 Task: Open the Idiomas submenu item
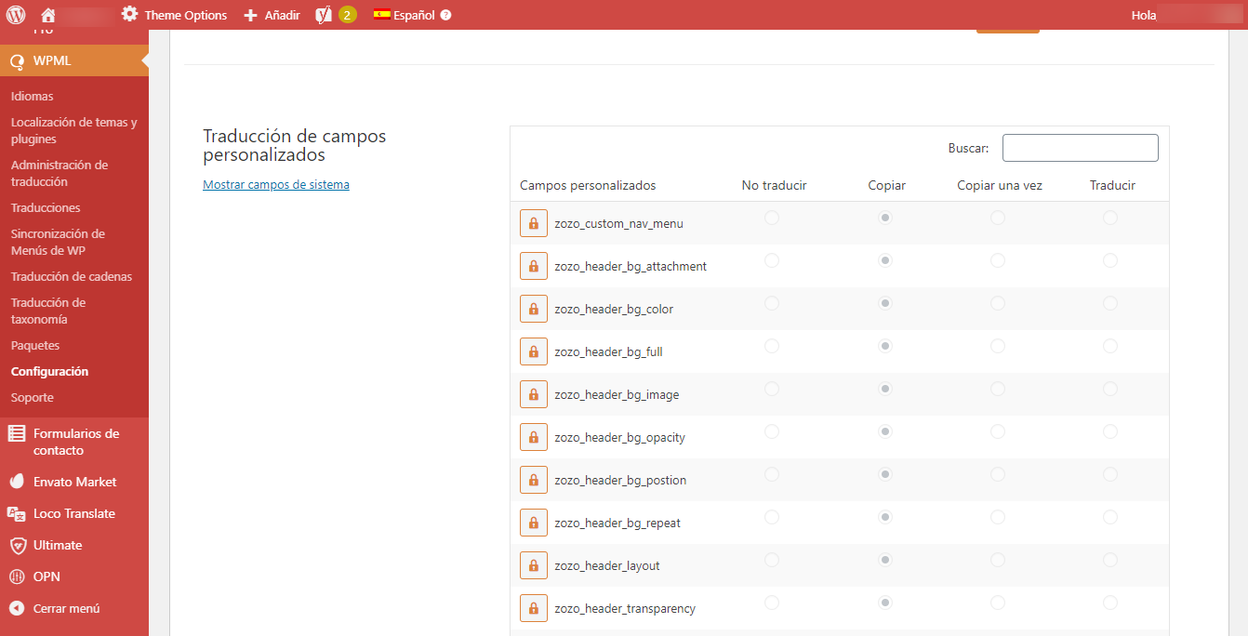click(33, 96)
